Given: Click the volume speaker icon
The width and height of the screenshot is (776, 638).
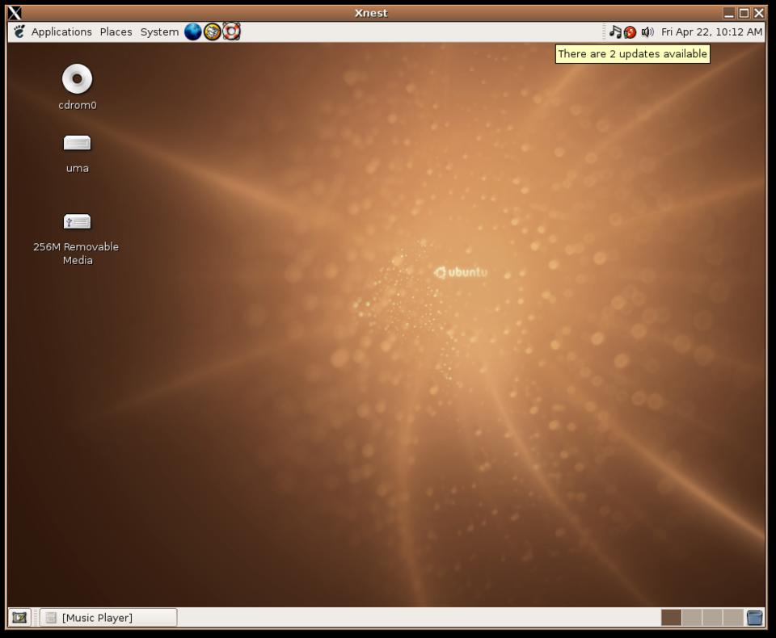Looking at the screenshot, I should pos(647,32).
